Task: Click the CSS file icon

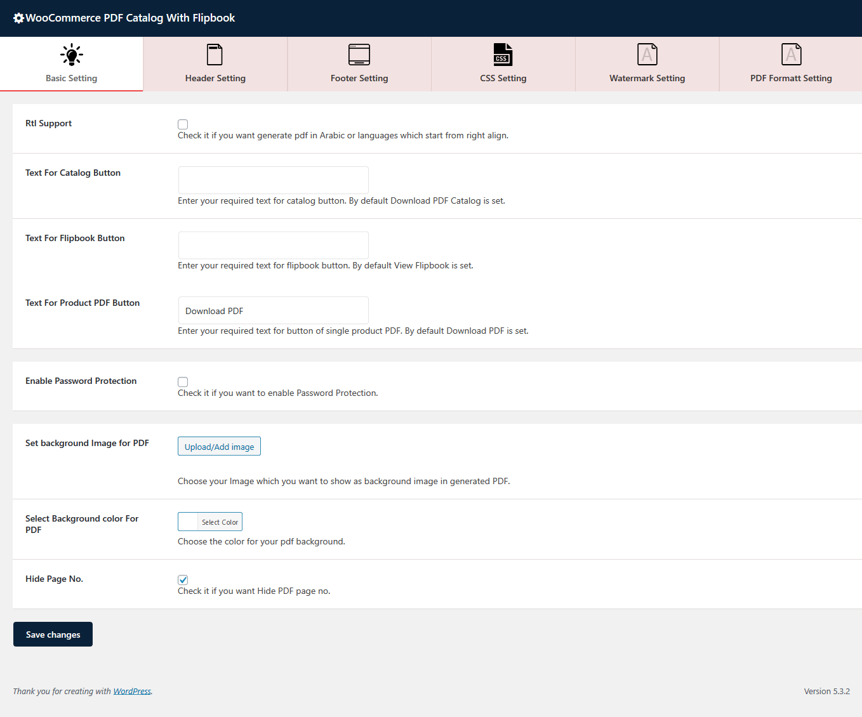Action: pyautogui.click(x=503, y=55)
